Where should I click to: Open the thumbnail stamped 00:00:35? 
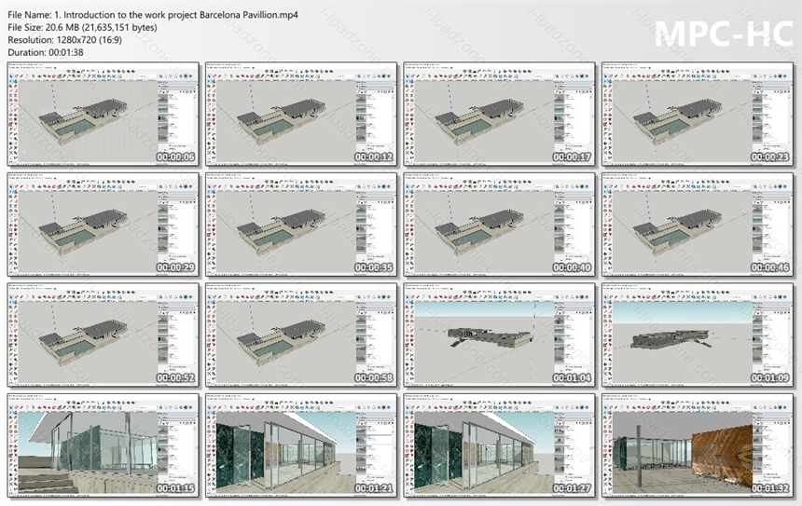tap(301, 225)
